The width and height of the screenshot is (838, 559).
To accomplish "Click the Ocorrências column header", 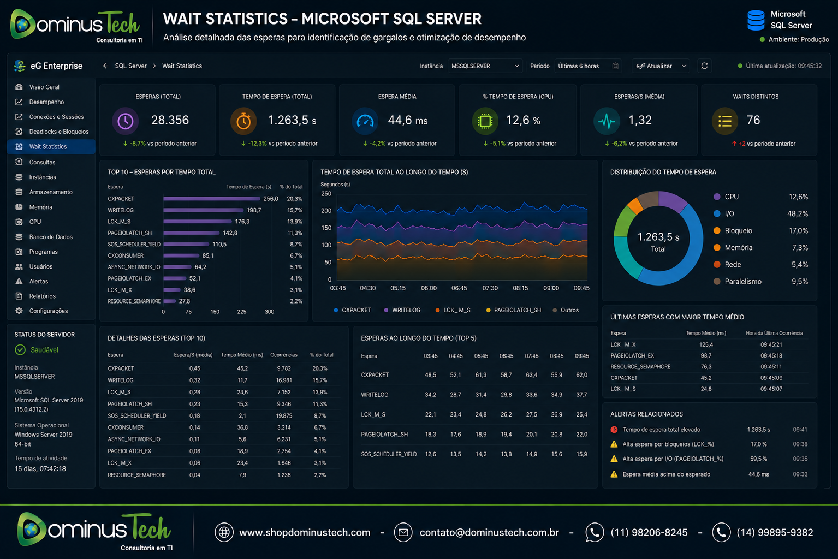I will tap(284, 355).
